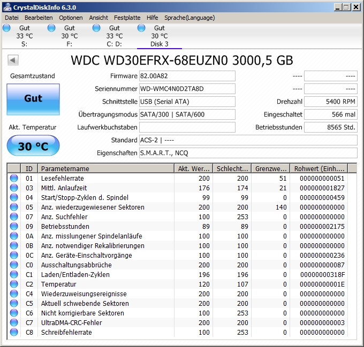Click the empty Laufwerkbuchstaben field
This screenshot has height=347, width=364.
[187, 127]
